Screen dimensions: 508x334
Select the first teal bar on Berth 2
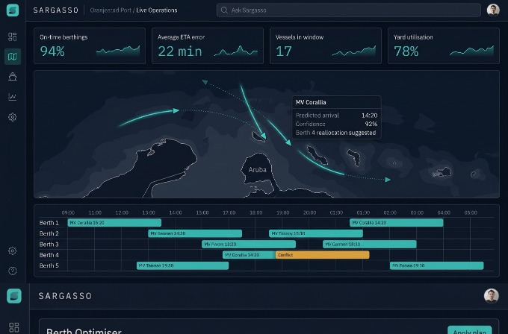click(x=195, y=233)
